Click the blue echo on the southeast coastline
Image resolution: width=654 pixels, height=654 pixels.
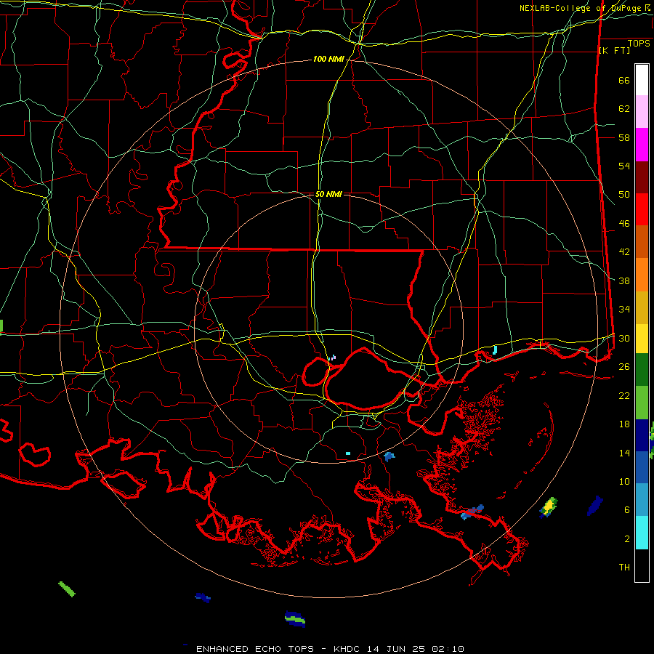click(x=472, y=512)
